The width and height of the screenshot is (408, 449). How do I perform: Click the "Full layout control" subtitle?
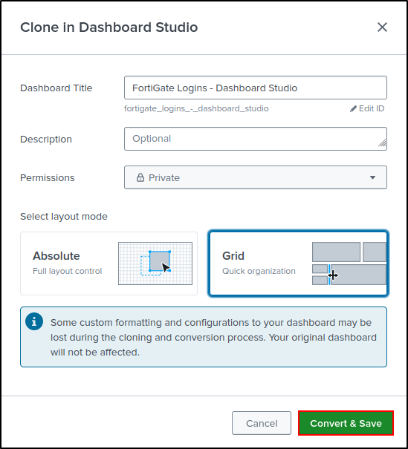(68, 271)
